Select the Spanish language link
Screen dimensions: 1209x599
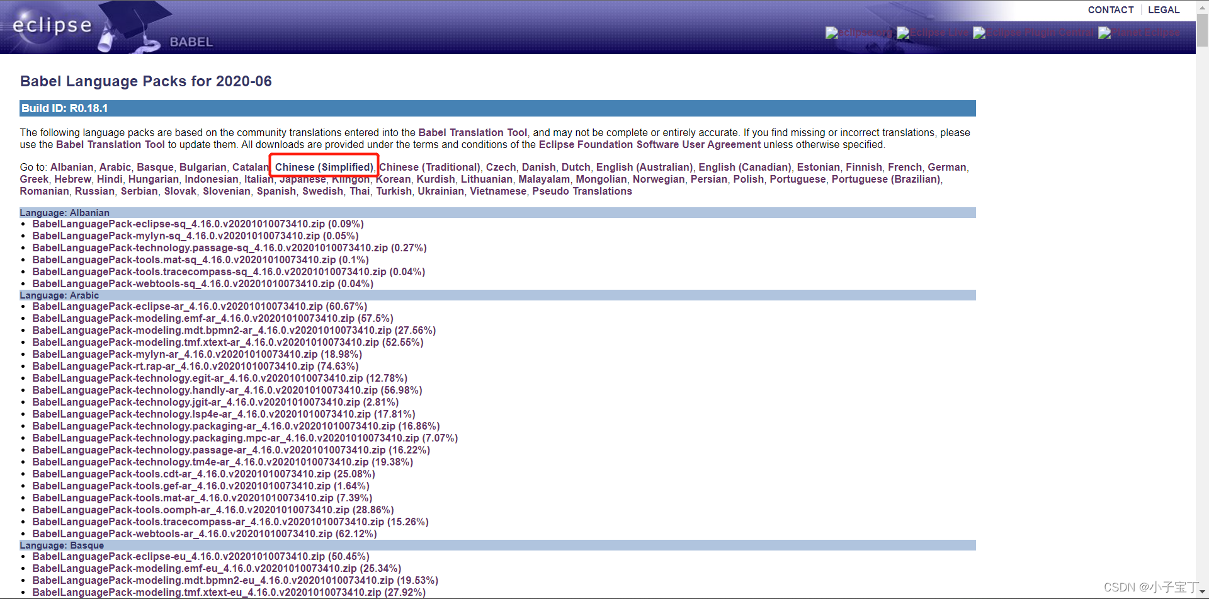point(276,191)
